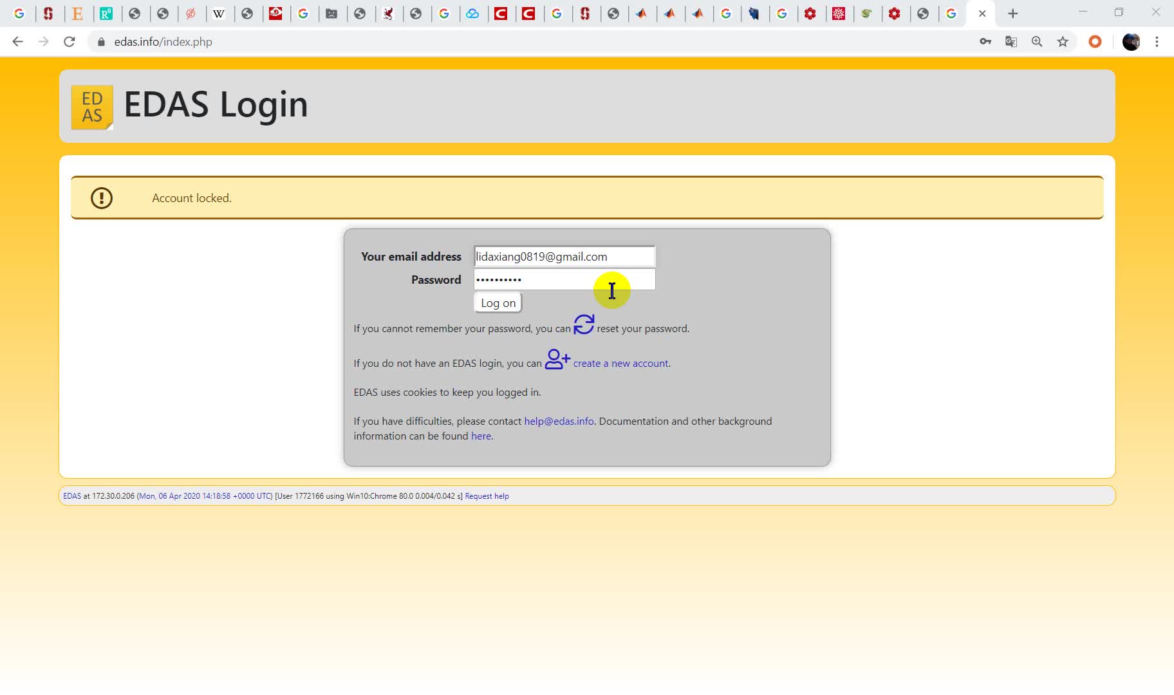
Task: Open the tab with dark blue shield favicon
Action: [x=754, y=14]
